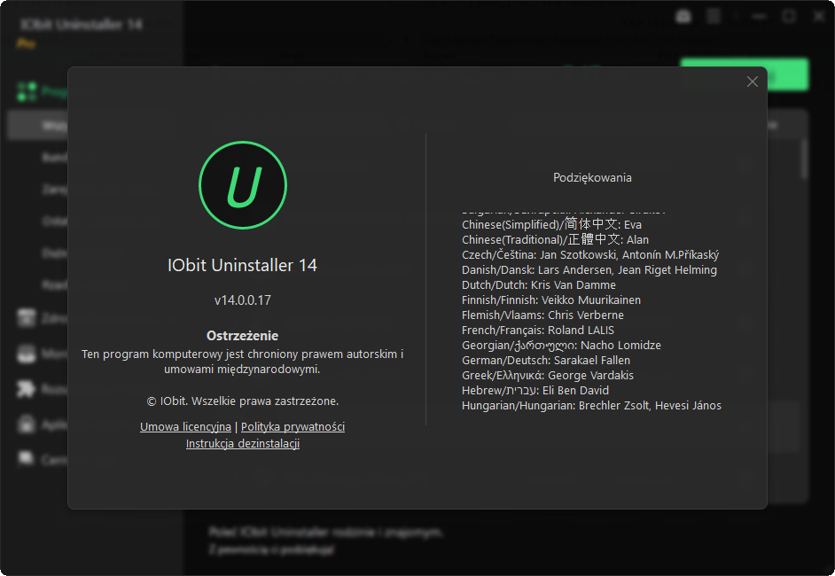Click the main window scrollbar behind the dialog

click(804, 159)
